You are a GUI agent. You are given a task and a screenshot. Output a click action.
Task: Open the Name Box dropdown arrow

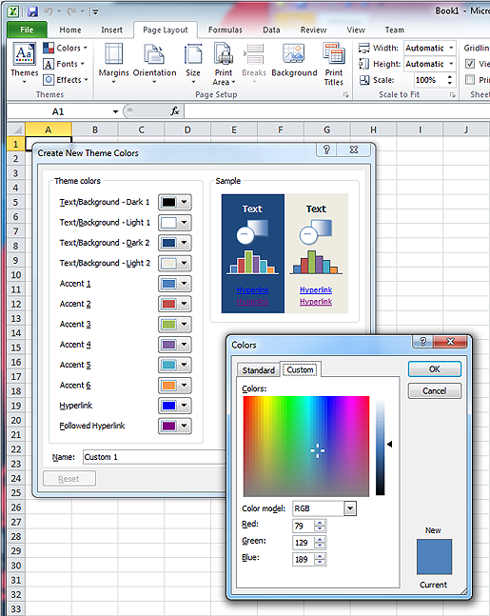click(x=115, y=111)
